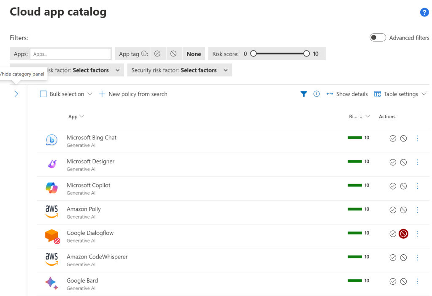The height and width of the screenshot is (296, 432).
Task: Check the Bulk selection checkbox
Action: point(43,94)
